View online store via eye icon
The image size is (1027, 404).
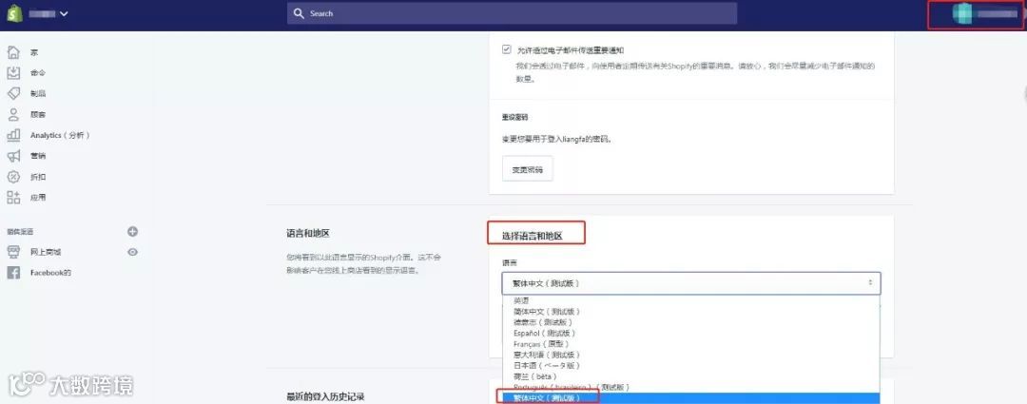(x=132, y=252)
